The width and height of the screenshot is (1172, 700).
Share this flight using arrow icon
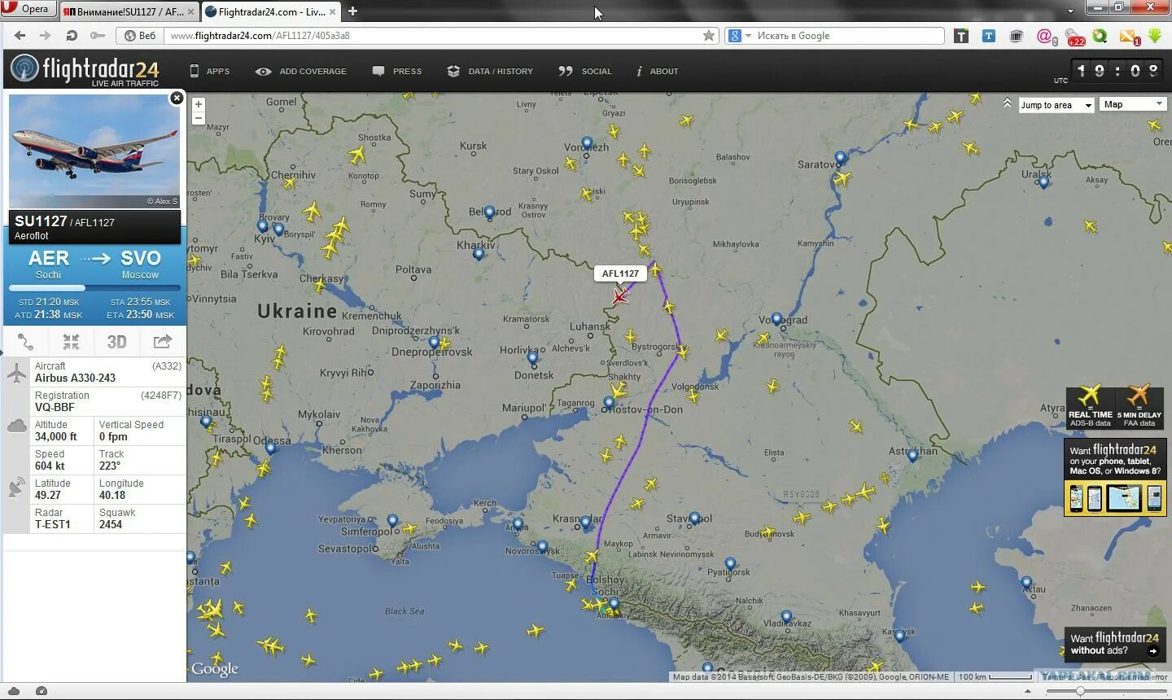click(x=163, y=342)
